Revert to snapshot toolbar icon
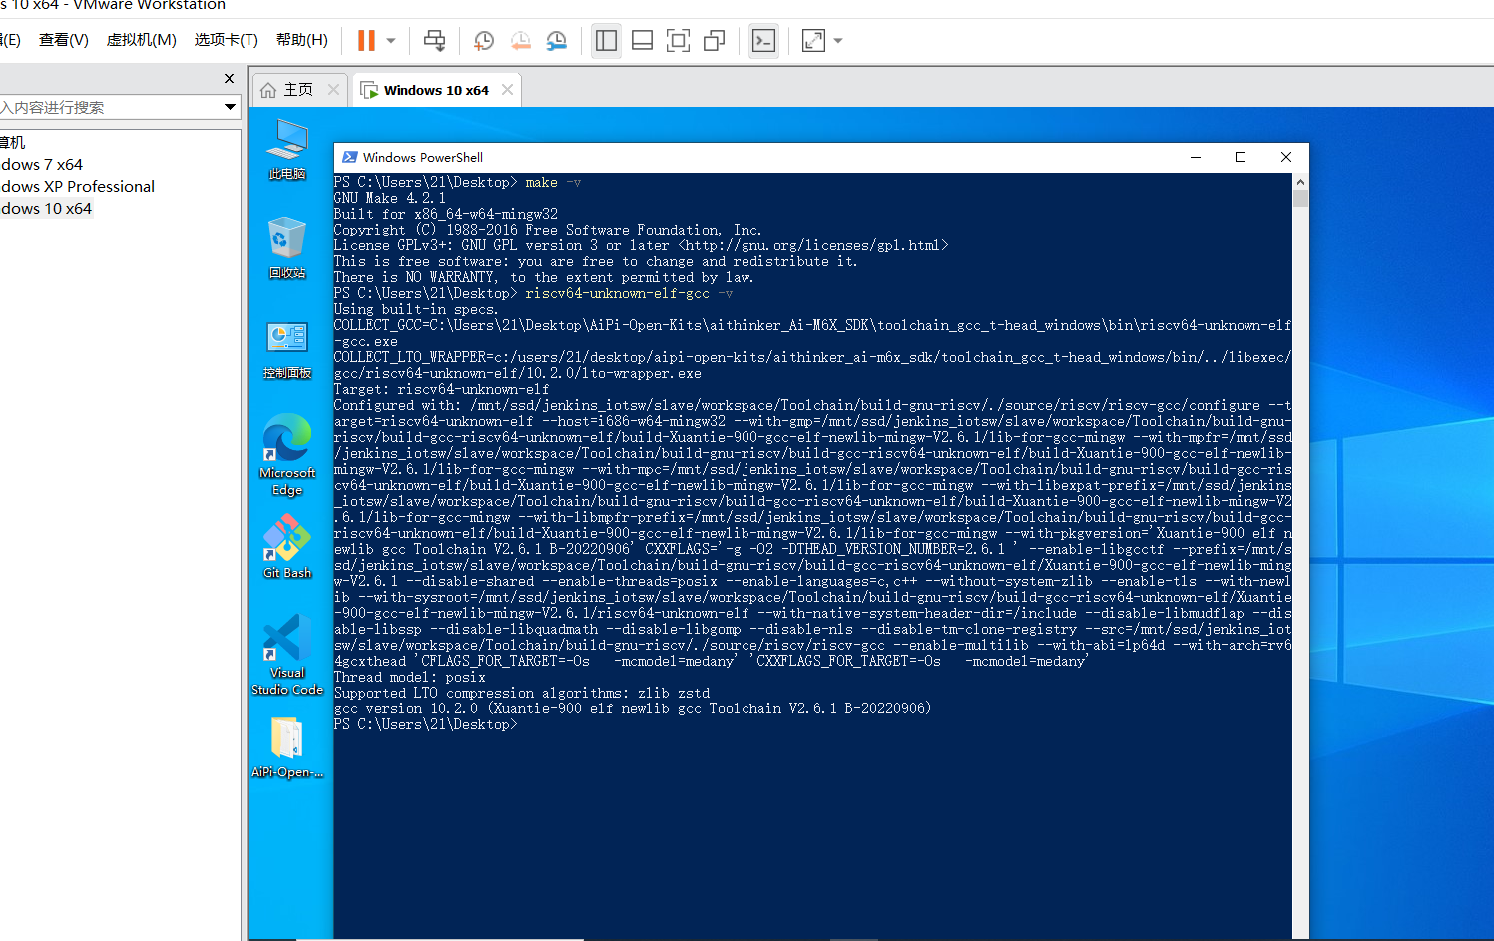1494x941 pixels. point(521,41)
